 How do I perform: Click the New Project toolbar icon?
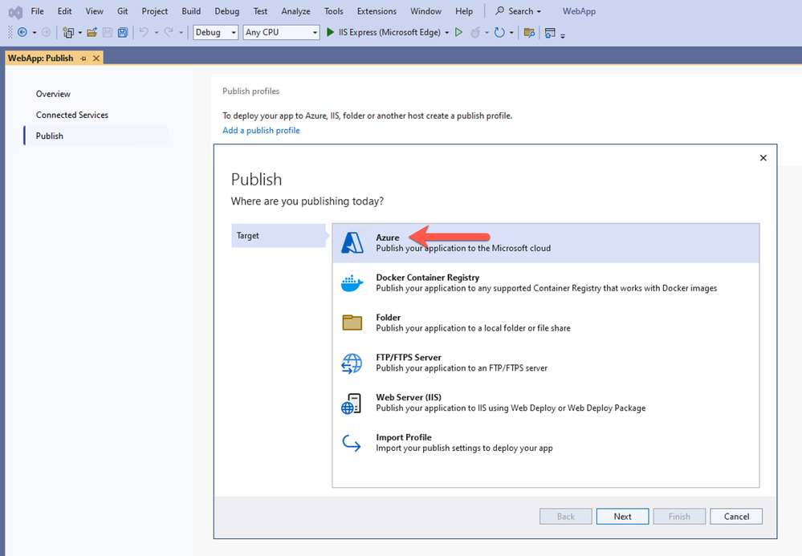point(68,33)
